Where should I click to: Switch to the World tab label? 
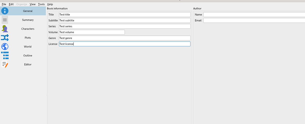click(28, 47)
